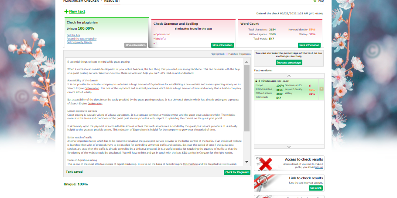Show previous text versions with up chevron
The image size is (397, 198).
coord(289,76)
